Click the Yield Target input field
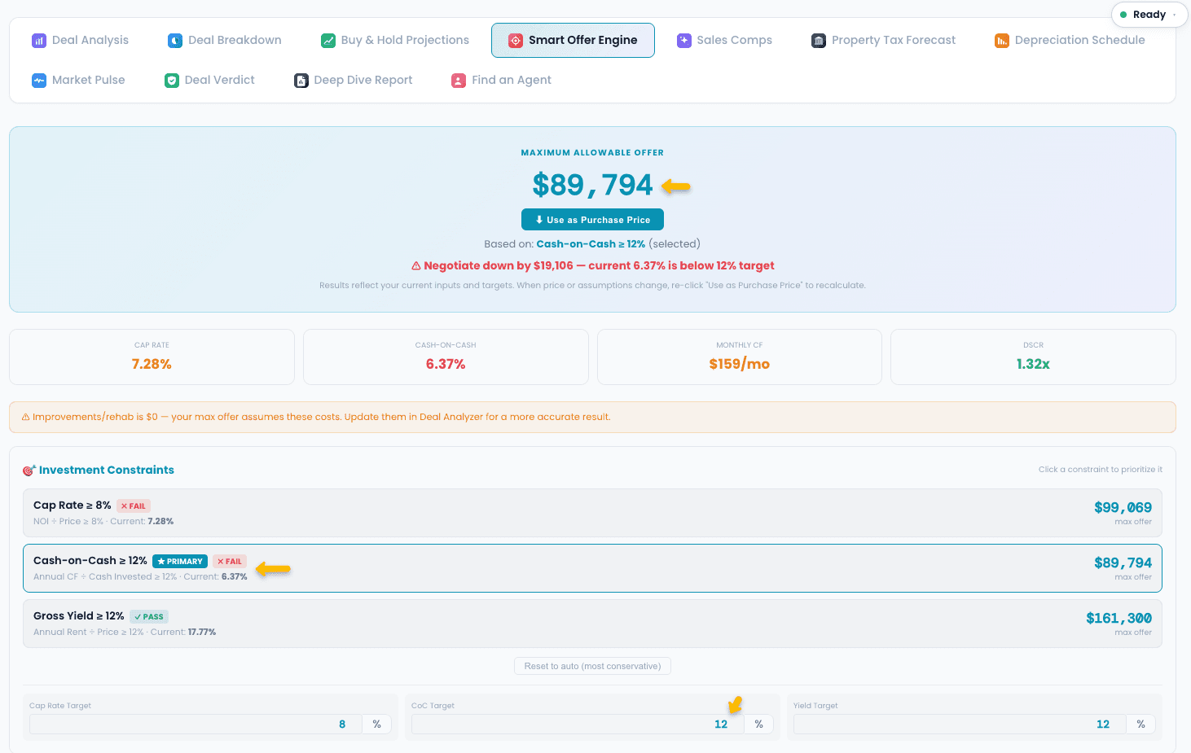 point(960,724)
